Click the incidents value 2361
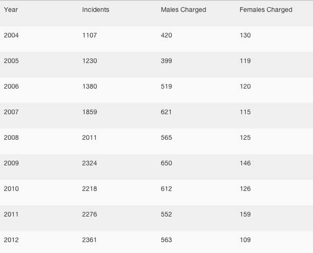 click(90, 240)
